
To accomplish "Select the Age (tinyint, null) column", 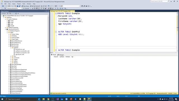I will pyautogui.click(x=20, y=54).
